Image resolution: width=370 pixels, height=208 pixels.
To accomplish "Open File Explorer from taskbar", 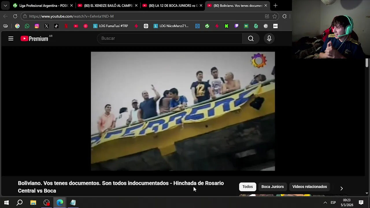I will [33, 203].
